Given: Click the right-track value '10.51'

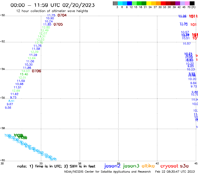Looking at the screenshot, I should 186,38.
